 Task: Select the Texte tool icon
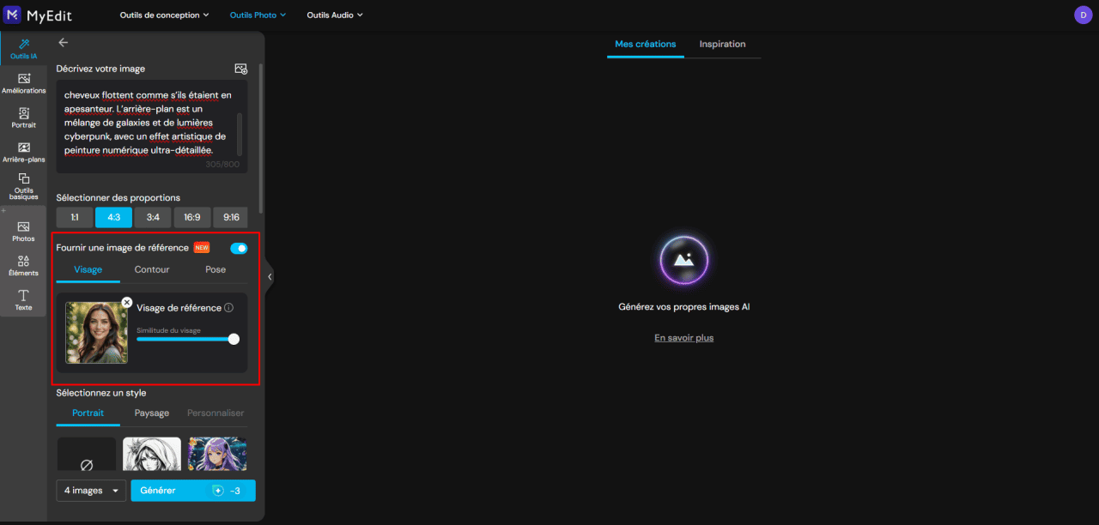(23, 300)
